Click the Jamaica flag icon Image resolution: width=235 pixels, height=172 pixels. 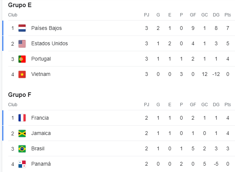[x=22, y=133]
